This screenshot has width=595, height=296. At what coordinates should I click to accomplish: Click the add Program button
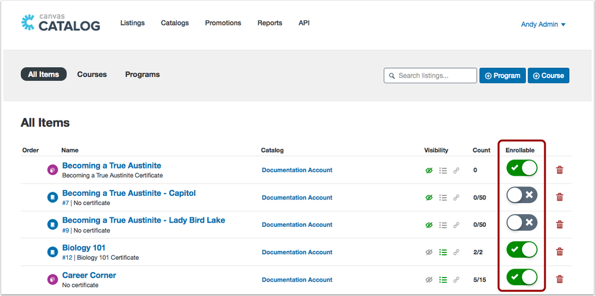[502, 76]
